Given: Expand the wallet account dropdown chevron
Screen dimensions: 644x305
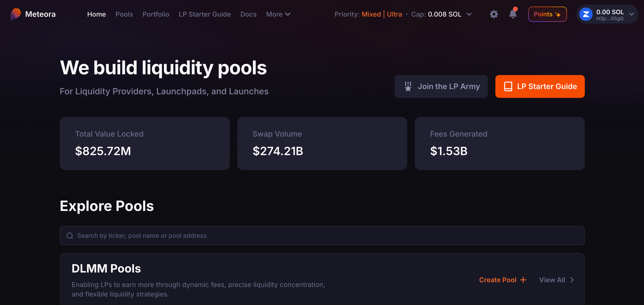Looking at the screenshot, I should tap(631, 14).
